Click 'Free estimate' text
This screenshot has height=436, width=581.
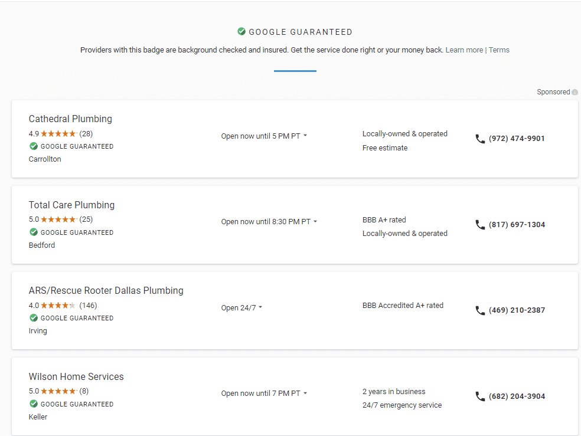(x=384, y=148)
